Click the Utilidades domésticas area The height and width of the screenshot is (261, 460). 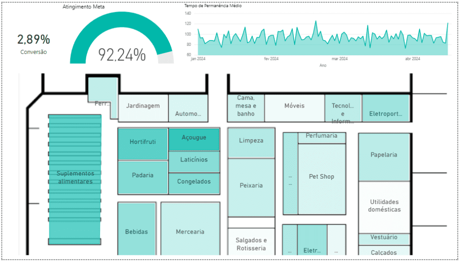tap(384, 207)
